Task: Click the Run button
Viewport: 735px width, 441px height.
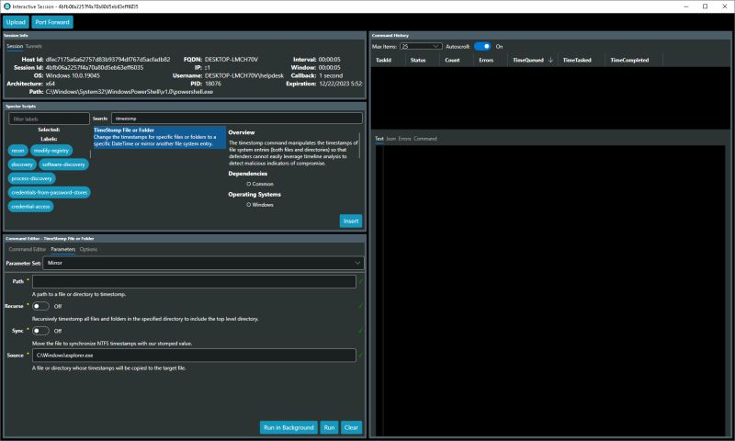Action: (x=329, y=427)
